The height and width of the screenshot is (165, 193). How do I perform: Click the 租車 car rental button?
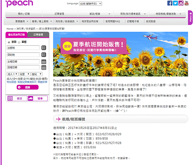tap(38, 98)
